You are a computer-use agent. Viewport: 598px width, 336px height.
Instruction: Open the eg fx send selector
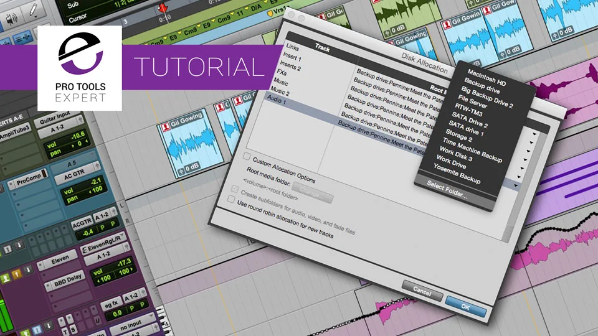112,304
